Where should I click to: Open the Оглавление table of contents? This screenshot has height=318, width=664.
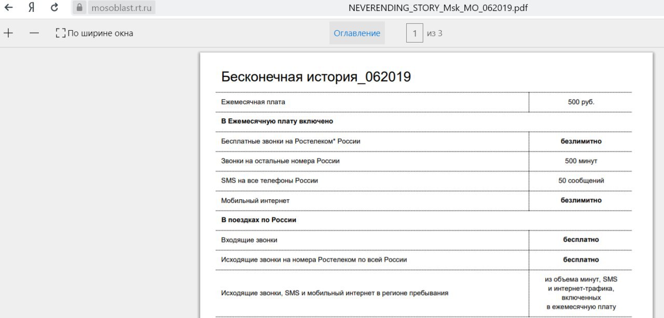pyautogui.click(x=357, y=33)
